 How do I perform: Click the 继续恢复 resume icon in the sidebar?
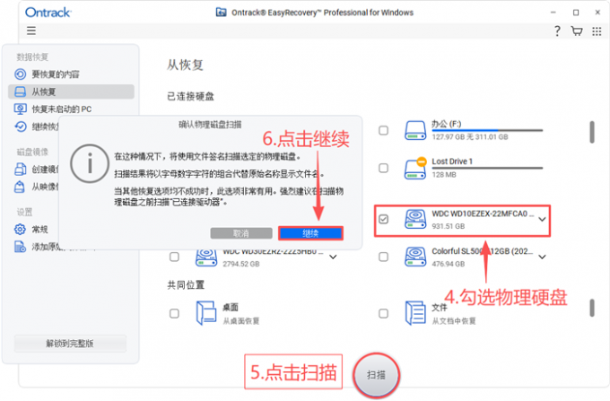pos(21,126)
